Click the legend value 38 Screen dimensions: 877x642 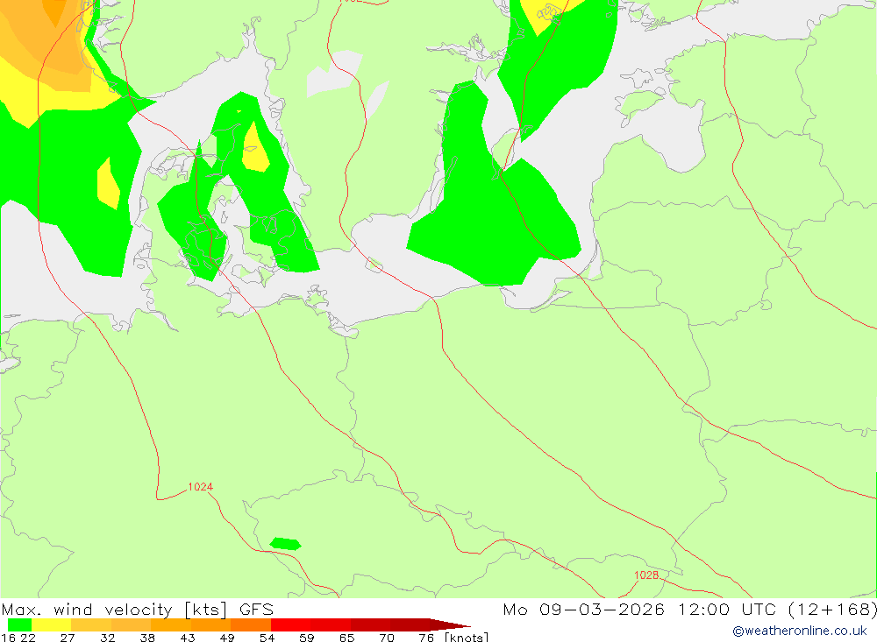tap(147, 637)
